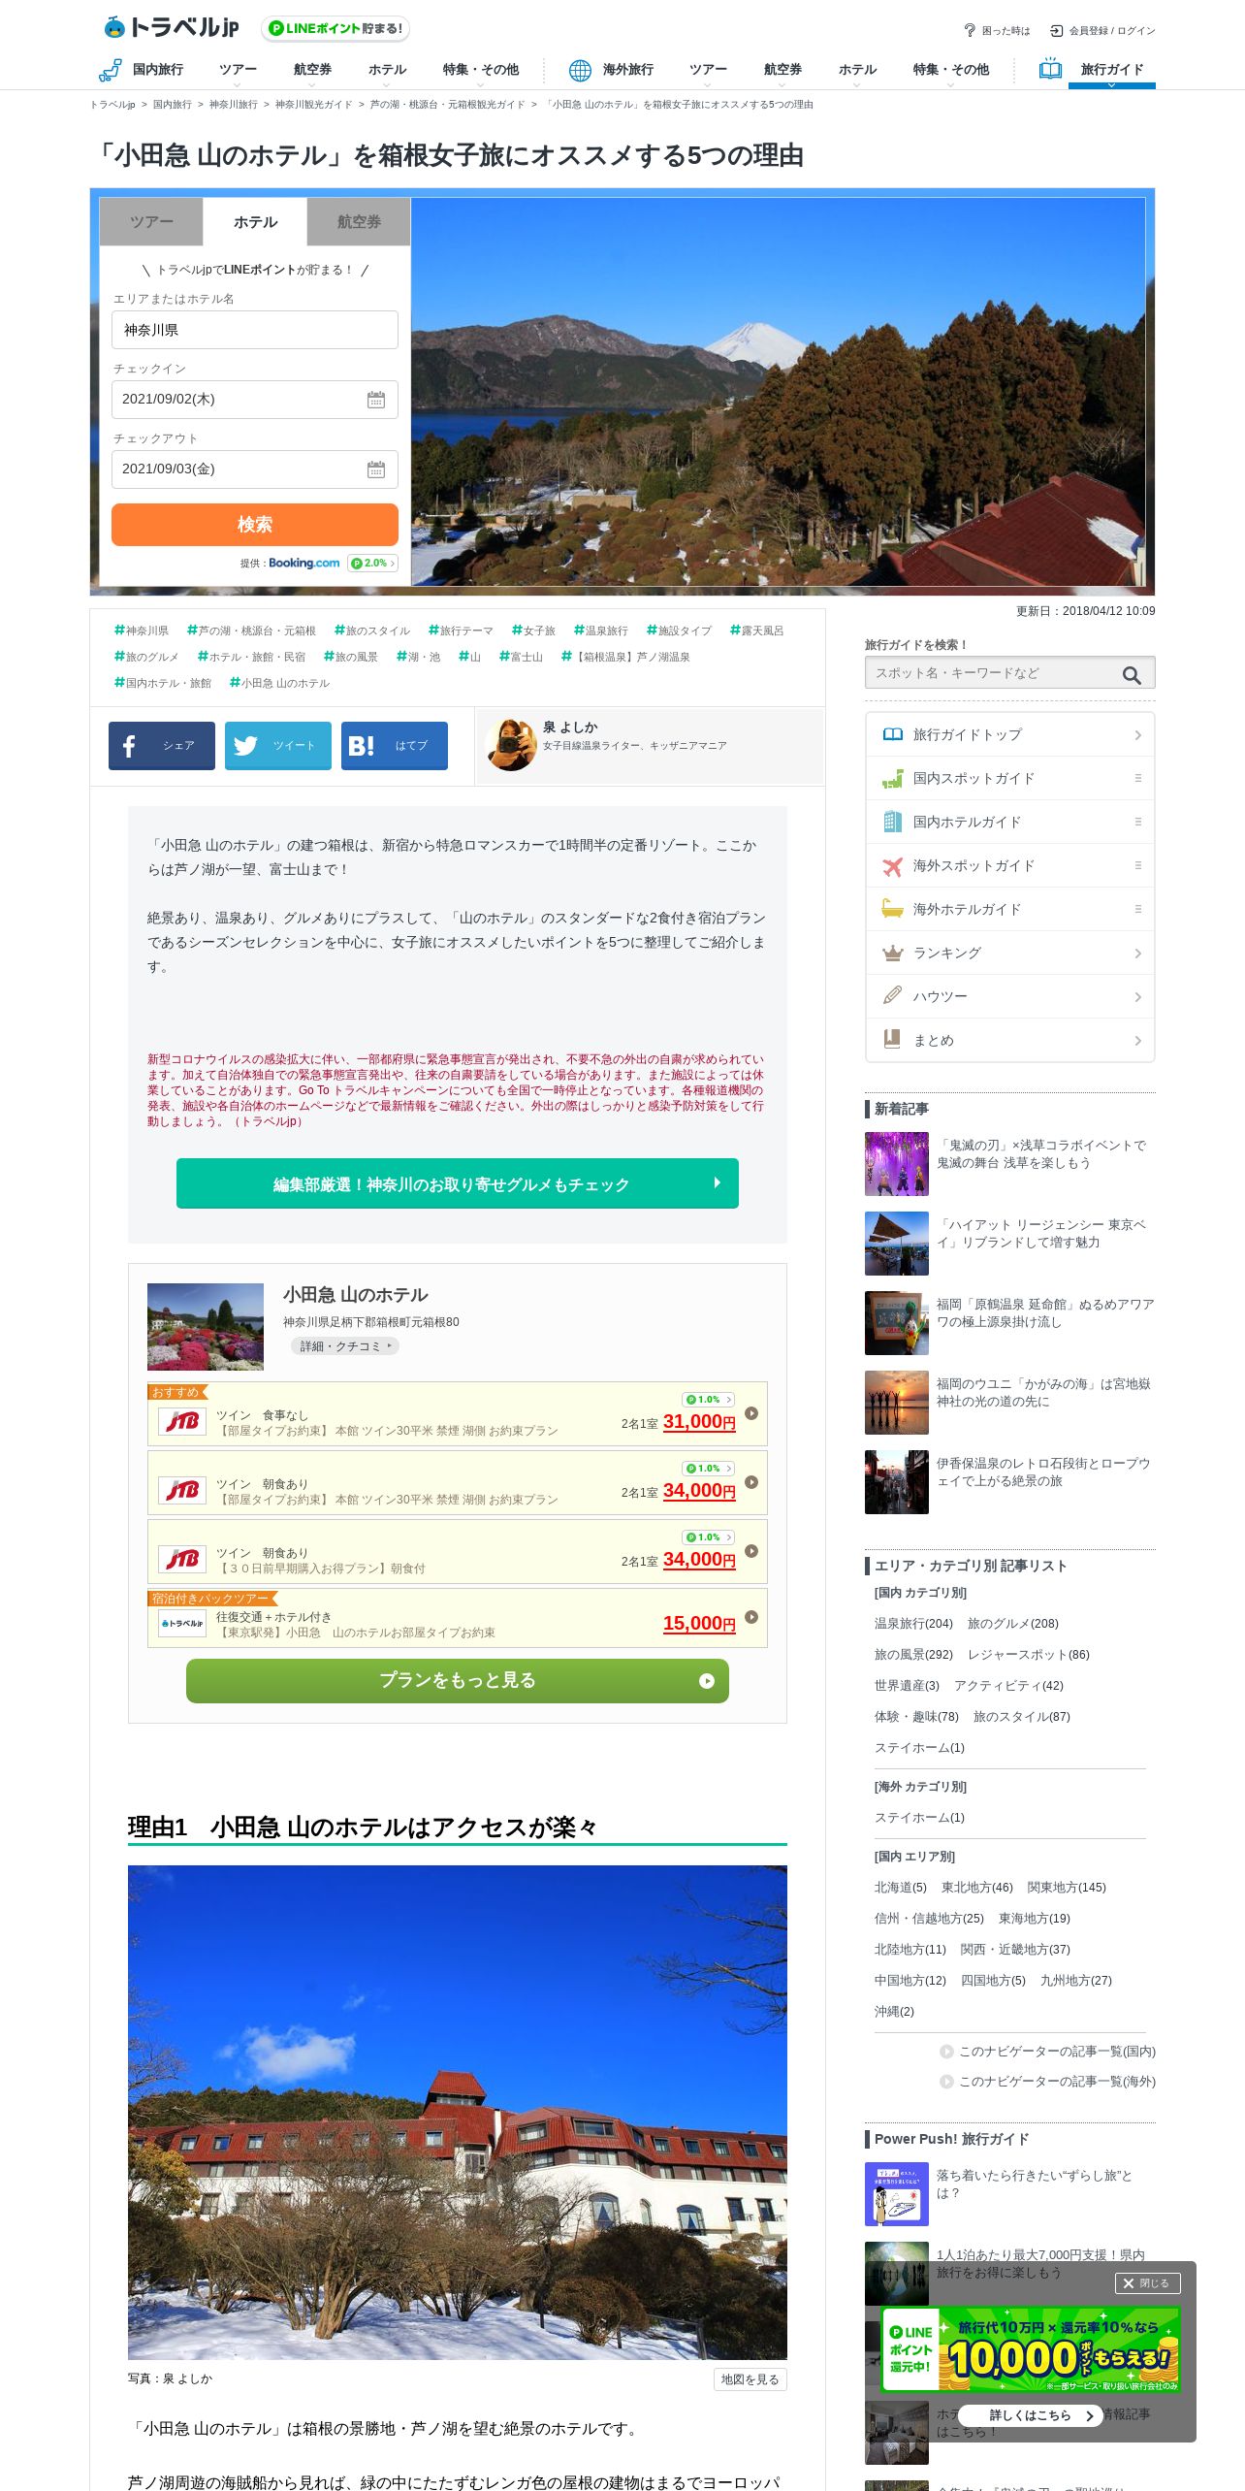Click プランをもっと見る button
This screenshot has height=2491, width=1245.
[x=458, y=1681]
